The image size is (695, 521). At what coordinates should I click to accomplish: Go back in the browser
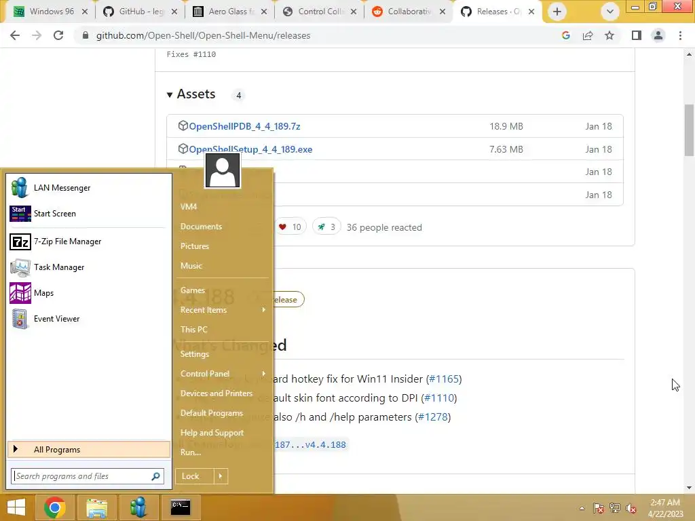[x=15, y=35]
